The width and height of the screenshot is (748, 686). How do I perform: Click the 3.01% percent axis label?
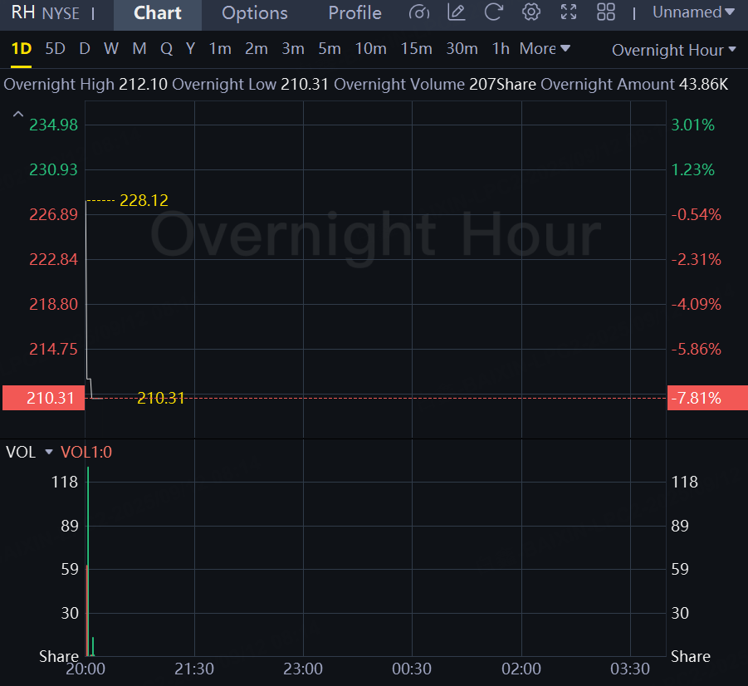693,125
